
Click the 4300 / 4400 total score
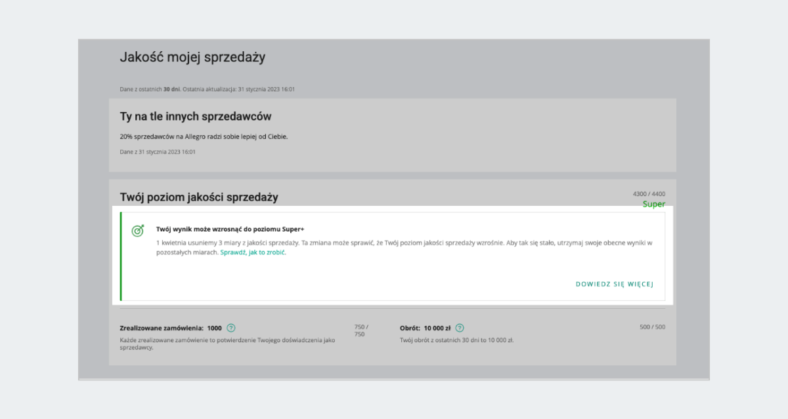649,194
